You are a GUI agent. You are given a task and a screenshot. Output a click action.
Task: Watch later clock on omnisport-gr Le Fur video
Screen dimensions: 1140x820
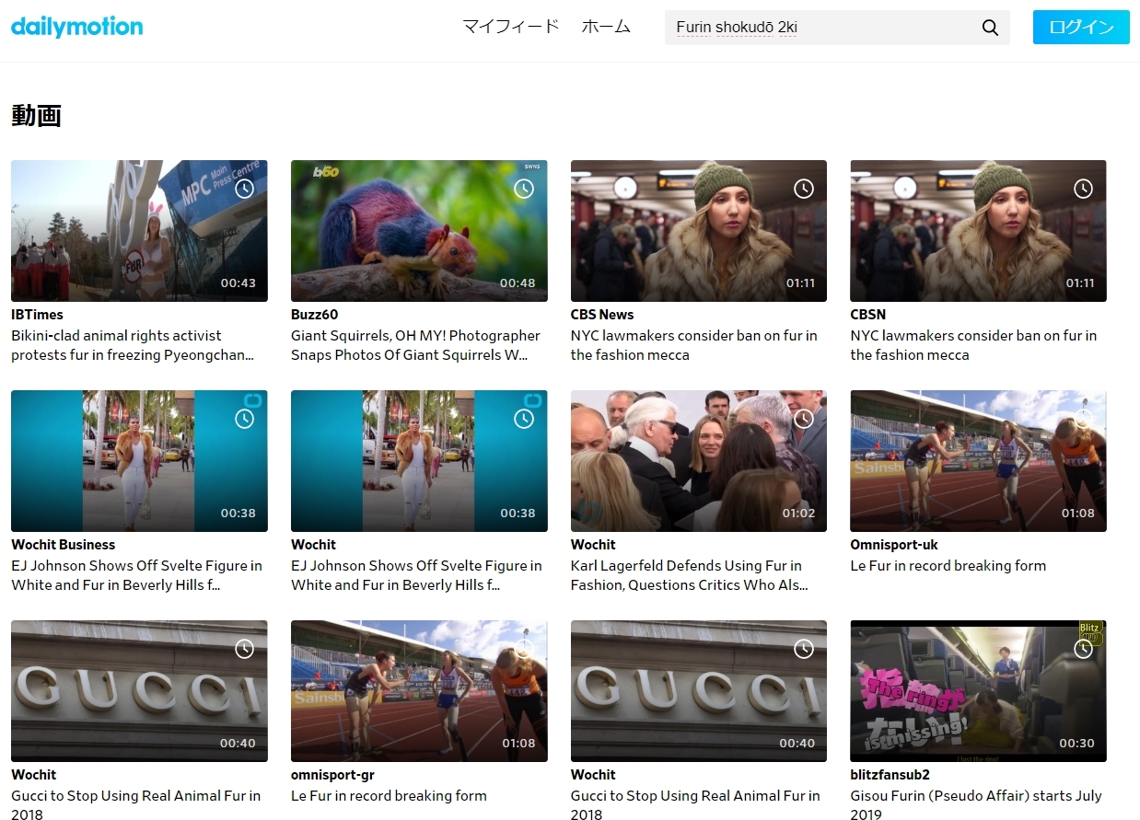(524, 649)
